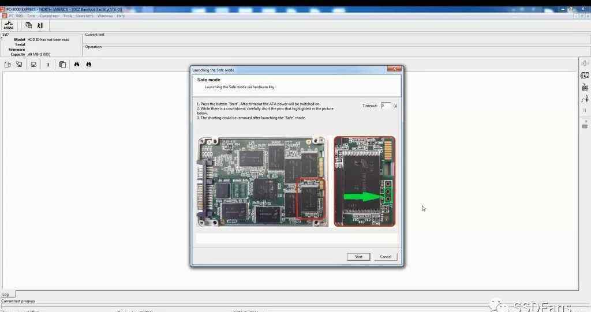Image resolution: width=591 pixels, height=312 pixels.
Task: Click the second binoculars find-next icon
Action: pyautogui.click(x=88, y=65)
